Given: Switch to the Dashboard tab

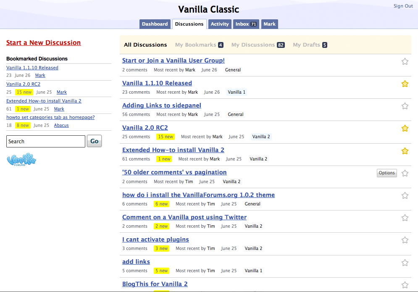Looking at the screenshot, I should coord(155,24).
